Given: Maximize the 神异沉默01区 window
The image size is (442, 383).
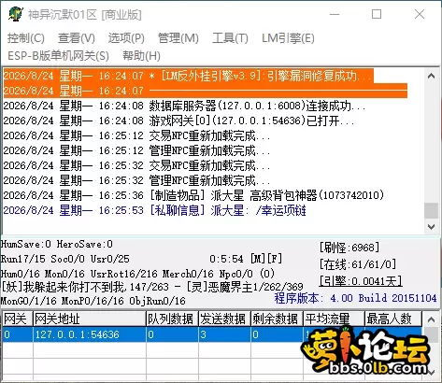Looking at the screenshot, I should 377,14.
